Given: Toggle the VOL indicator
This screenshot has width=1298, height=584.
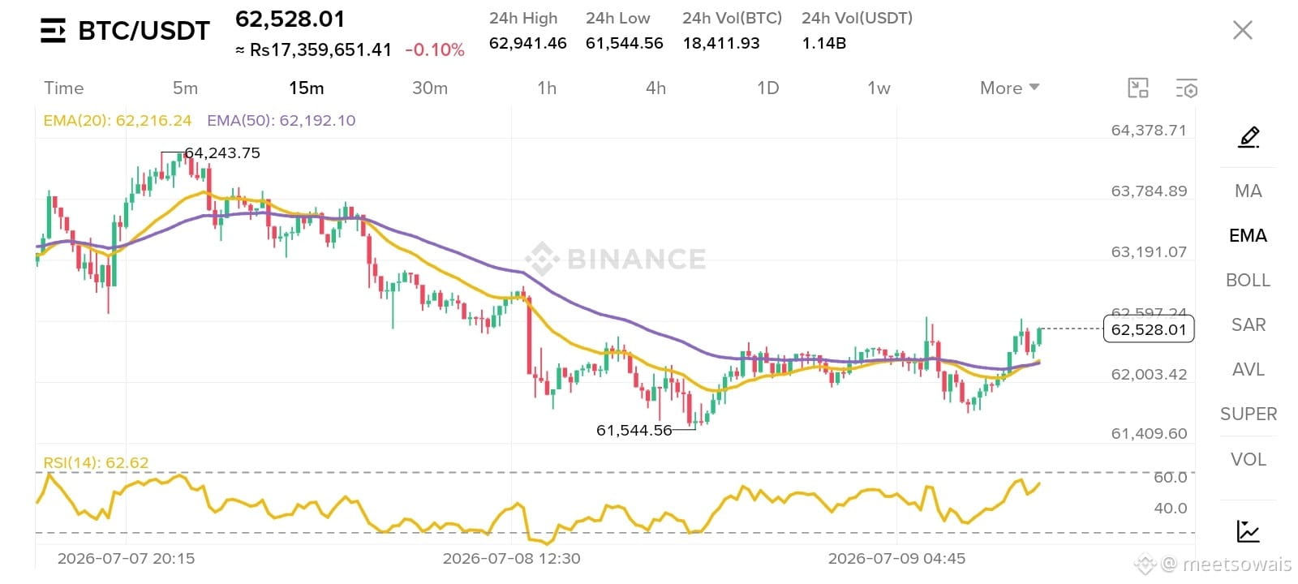Looking at the screenshot, I should [x=1248, y=459].
